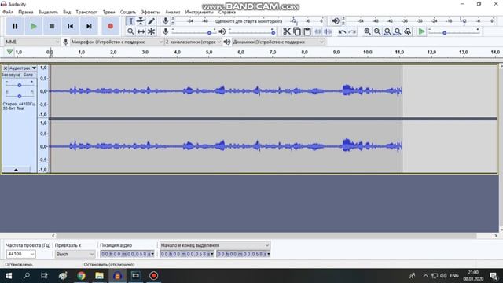Viewport: 503px width, 283px height.
Task: Open the Аудиотрек track dropdown menu
Action: 23,68
